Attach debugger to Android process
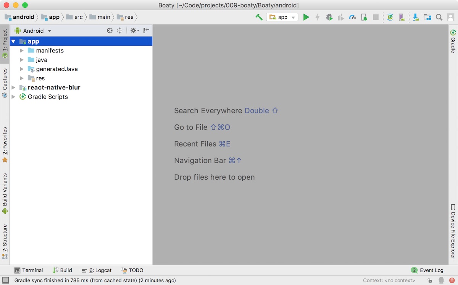The width and height of the screenshot is (458, 285). (363, 17)
